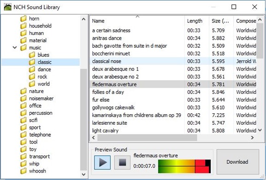Maximize the NCH Sound Library window
266x180 pixels.
[x=234, y=7]
